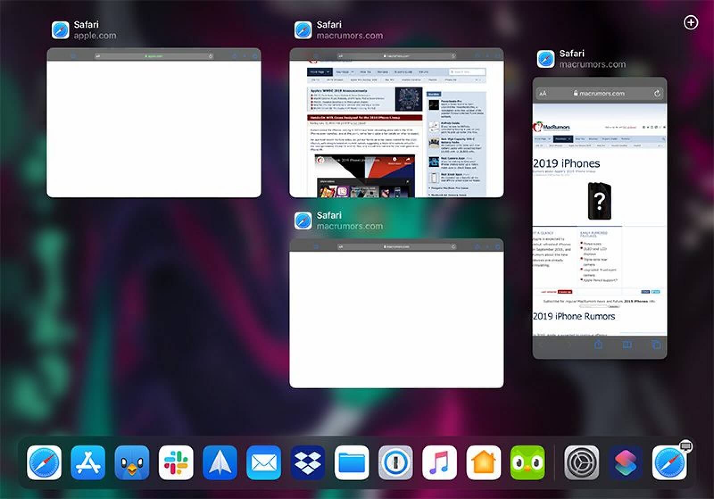Click the "2019 iPhone Rumors" heading
Viewport: 714px width, 499px height.
click(x=574, y=316)
